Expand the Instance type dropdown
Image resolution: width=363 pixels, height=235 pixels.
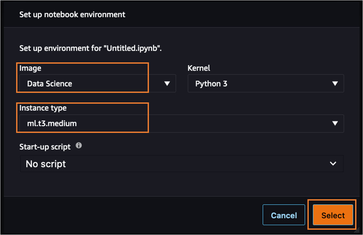pyautogui.click(x=335, y=123)
